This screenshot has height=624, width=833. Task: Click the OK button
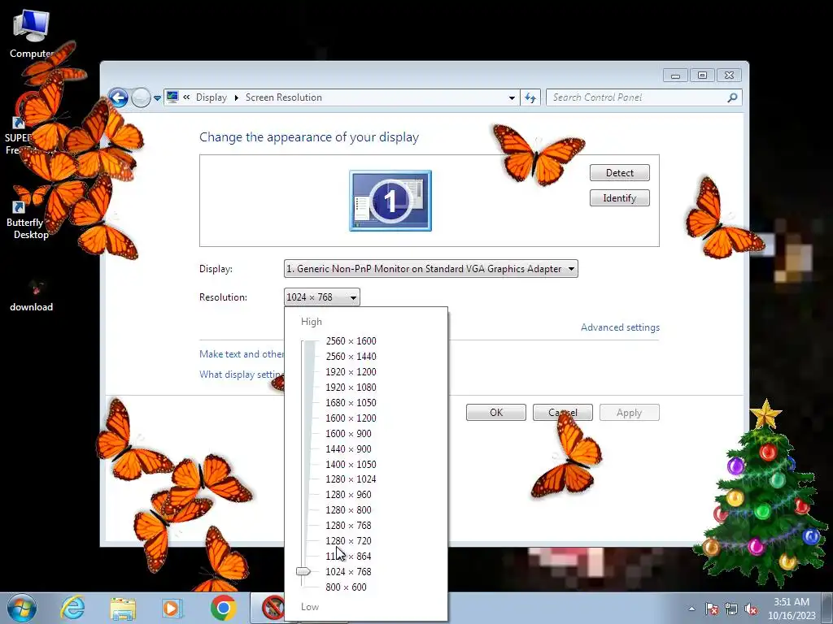[x=496, y=412]
